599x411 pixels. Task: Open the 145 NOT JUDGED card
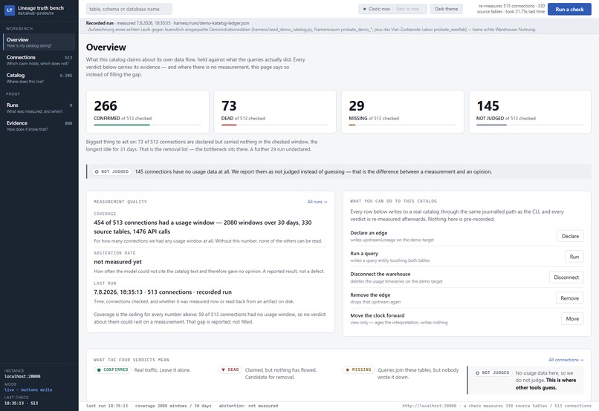click(530, 111)
